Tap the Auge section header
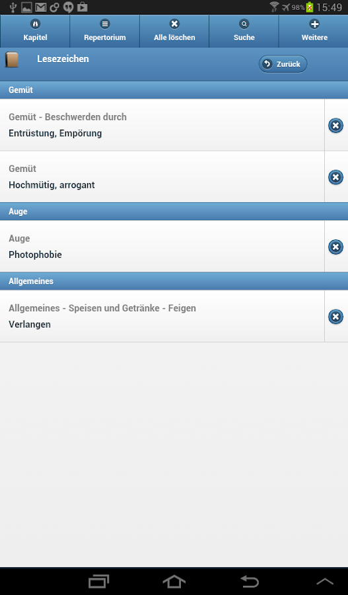This screenshot has width=348, height=595. click(174, 212)
